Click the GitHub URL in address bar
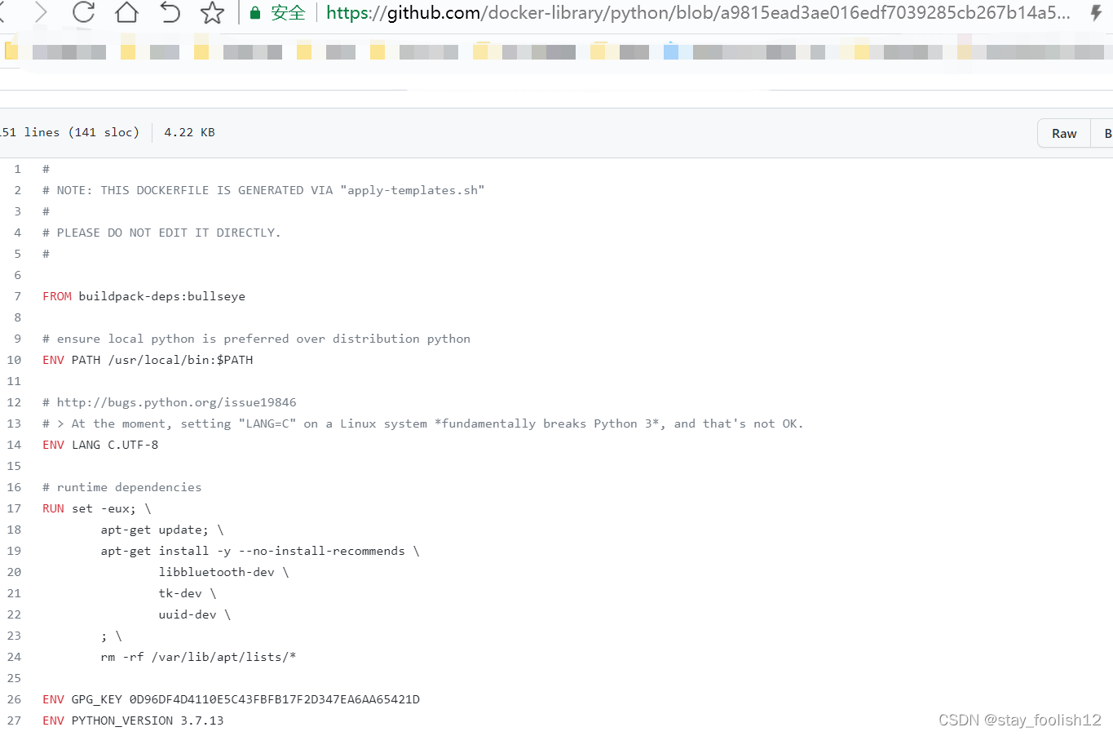The width and height of the screenshot is (1113, 736). coord(698,12)
